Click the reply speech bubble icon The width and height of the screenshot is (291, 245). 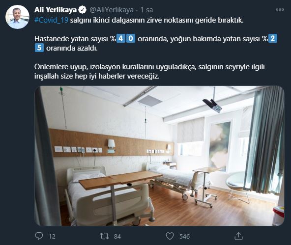39,236
